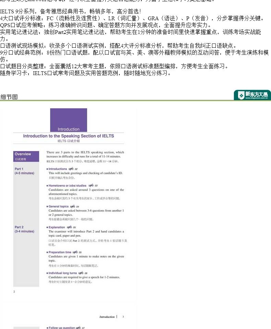Viewport: 271px width, 329px height.
Task: Click the MP3 07 icon beside Follow up question
Action: (x=80, y=328)
